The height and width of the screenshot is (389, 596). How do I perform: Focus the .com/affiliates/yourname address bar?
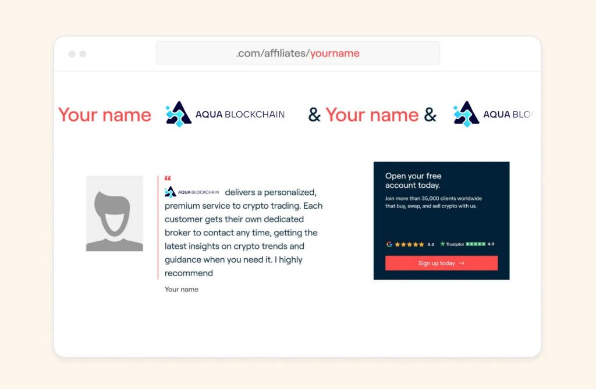click(x=297, y=53)
